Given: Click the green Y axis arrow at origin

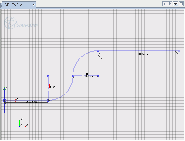Looking at the screenshot, I should tap(4, 88).
